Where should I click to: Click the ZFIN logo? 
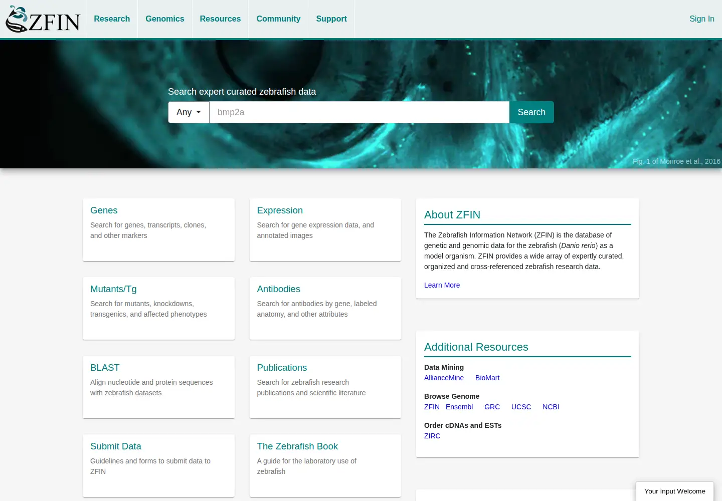(43, 19)
